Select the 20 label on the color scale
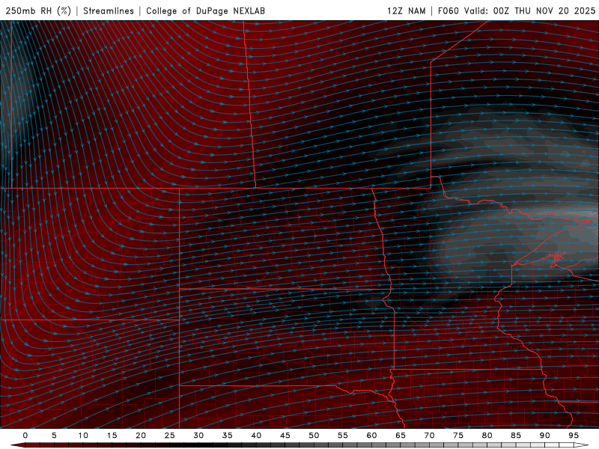This screenshot has height=449, width=599. [141, 436]
